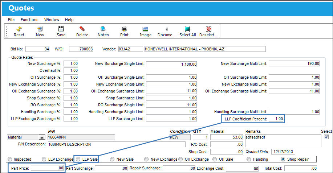Open the Documents paperclip icon
This screenshot has height=173, width=333.
point(166,29)
